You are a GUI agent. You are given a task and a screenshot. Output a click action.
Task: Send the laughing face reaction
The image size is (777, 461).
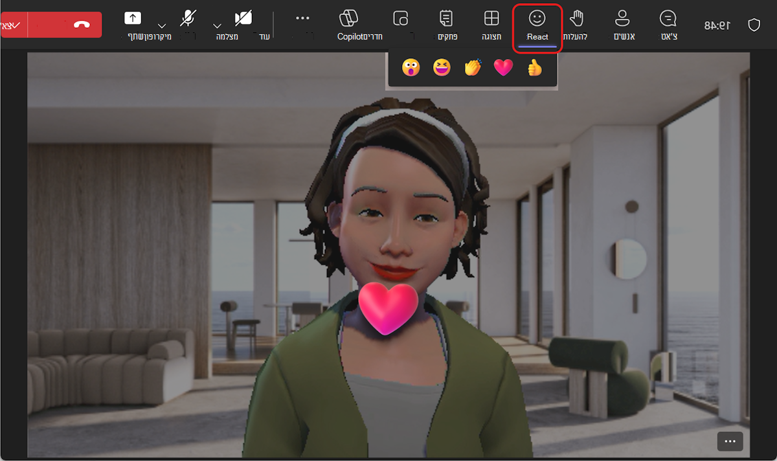coord(442,67)
